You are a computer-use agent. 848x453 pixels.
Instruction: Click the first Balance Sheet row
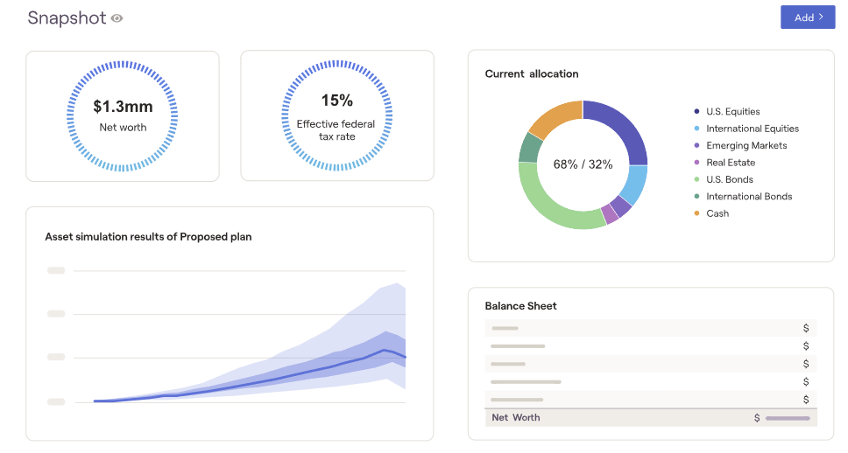[651, 329]
